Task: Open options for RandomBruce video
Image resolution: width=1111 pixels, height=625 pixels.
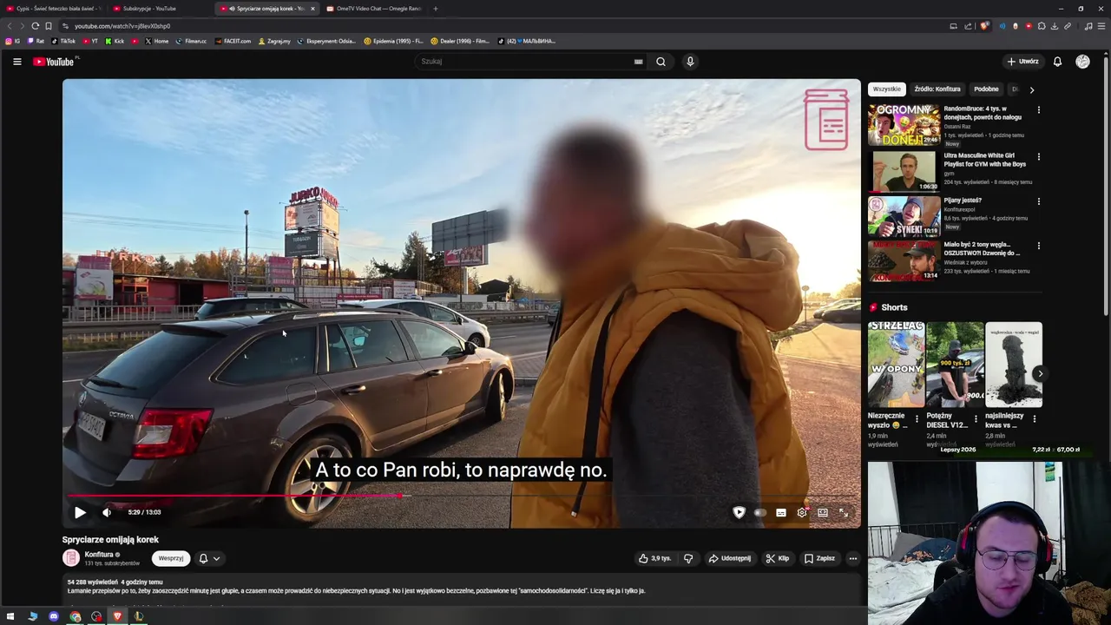Action: pos(1038,110)
